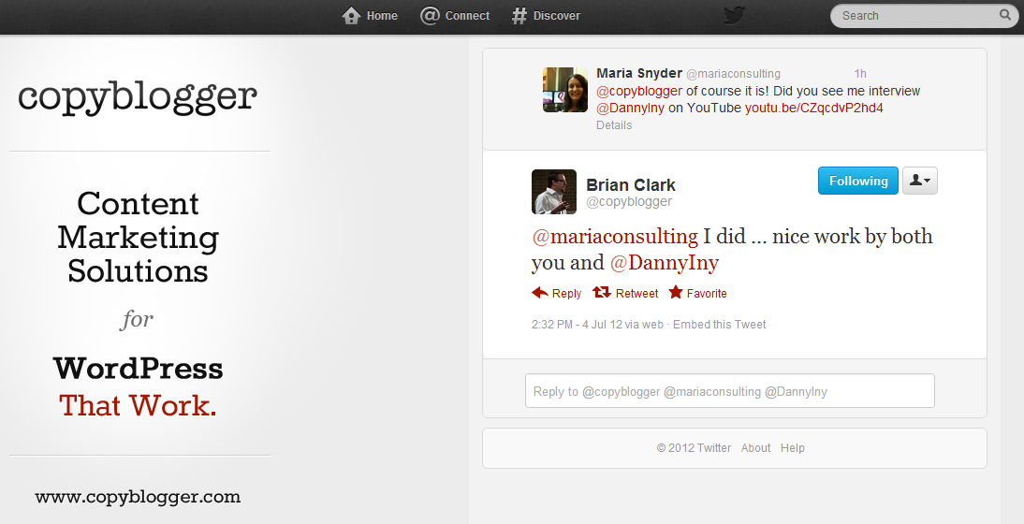Click the Favorite text link
This screenshot has height=524, width=1024.
point(707,294)
